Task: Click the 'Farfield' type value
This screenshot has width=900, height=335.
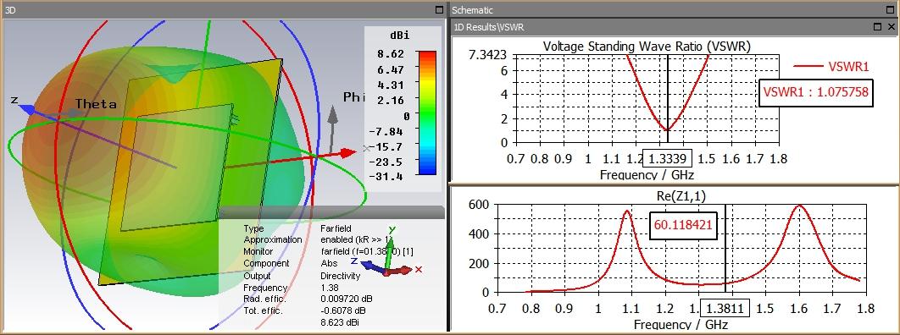Action: pyautogui.click(x=336, y=228)
